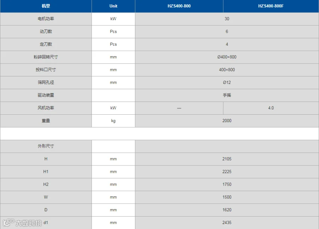Click the 重量 row label
The width and height of the screenshot is (319, 229).
46,121
